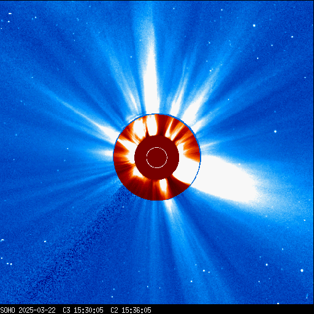Click the large star near the bottom-right edge
314x314 pixels.
[x=302, y=270]
